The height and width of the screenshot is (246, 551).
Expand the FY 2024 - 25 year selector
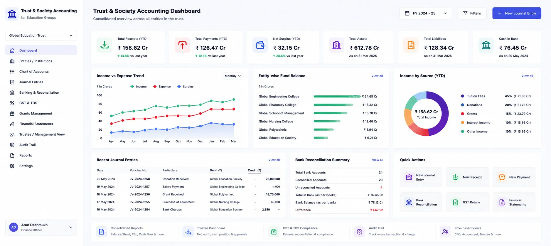click(x=426, y=13)
